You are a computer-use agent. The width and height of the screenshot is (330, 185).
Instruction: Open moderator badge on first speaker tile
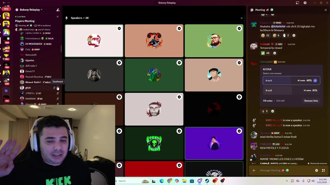click(119, 29)
